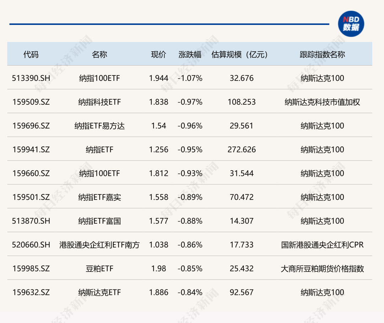The image size is (384, 323).
Task: Click price value 1.98
Action: point(159,269)
